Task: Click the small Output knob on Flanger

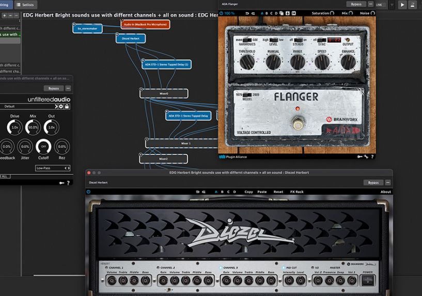Action: point(348,40)
